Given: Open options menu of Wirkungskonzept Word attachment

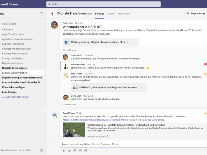Looking at the screenshot, I should [x=134, y=42].
